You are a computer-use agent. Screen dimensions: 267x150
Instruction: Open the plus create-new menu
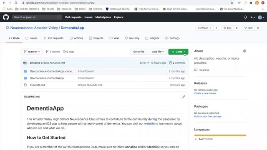[x=252, y=17]
